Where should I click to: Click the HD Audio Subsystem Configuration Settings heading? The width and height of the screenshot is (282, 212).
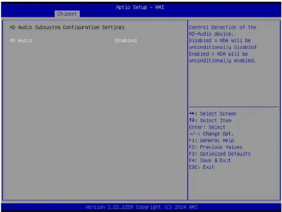click(67, 27)
